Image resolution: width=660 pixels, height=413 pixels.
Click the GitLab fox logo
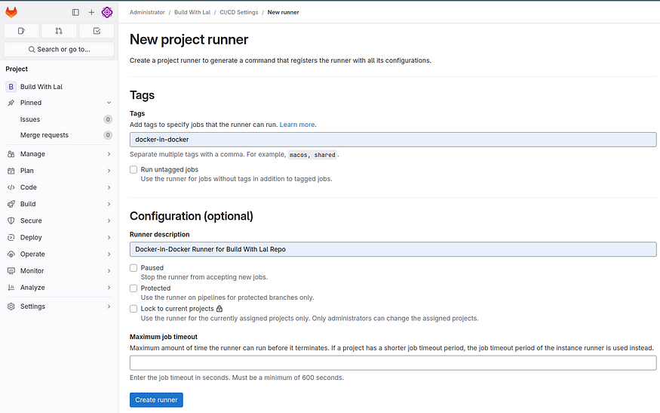11,12
